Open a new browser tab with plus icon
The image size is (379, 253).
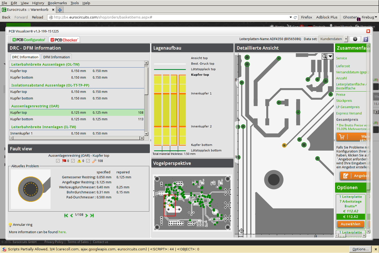pos(60,10)
